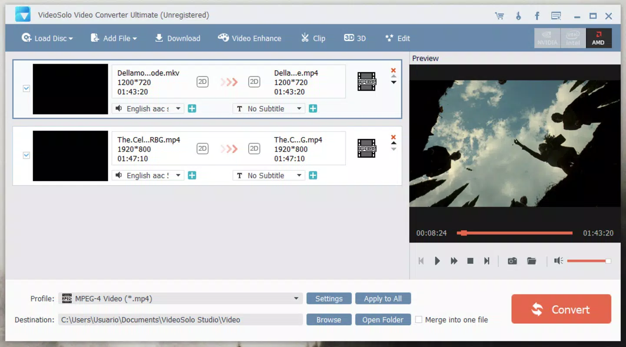
Task: Open the Facebook share icon
Action: pyautogui.click(x=537, y=16)
